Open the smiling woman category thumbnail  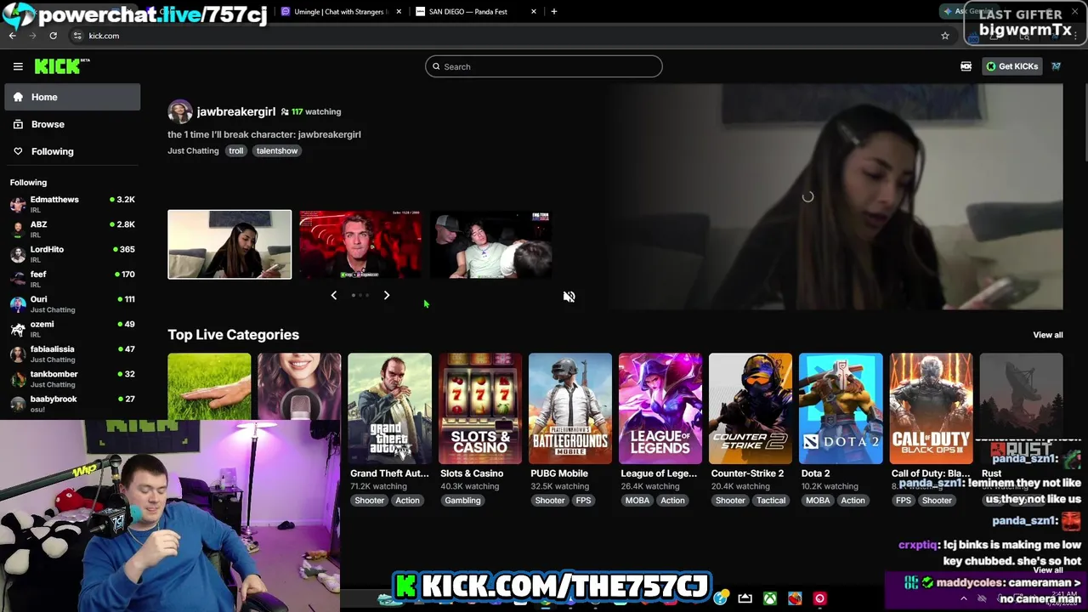[299, 387]
